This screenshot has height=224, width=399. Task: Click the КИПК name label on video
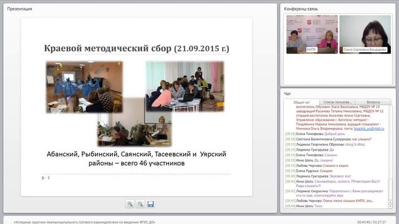pos(311,50)
